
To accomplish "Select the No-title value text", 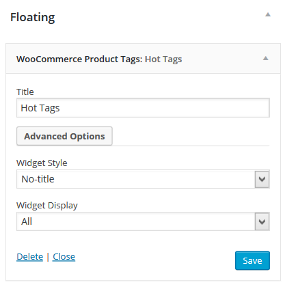I will (x=38, y=179).
